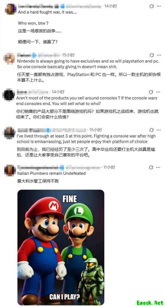Open avatar of 'hard fought war' author
The image size is (165, 307).
pyautogui.click(x=10, y=9)
